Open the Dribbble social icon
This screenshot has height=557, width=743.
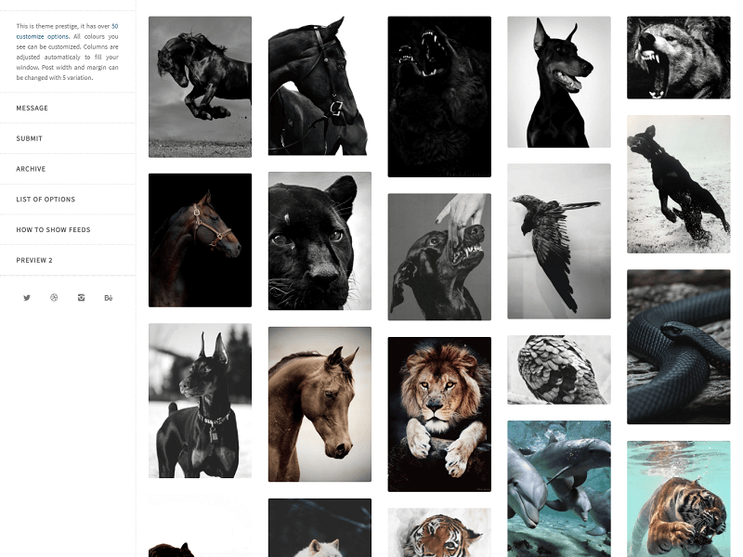pyautogui.click(x=54, y=298)
